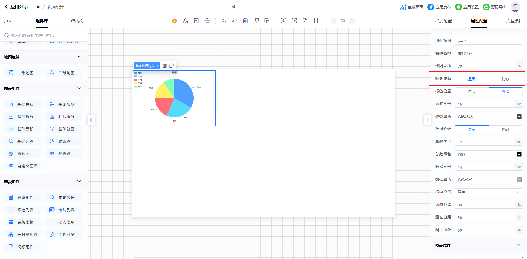Image resolution: width=527 pixels, height=259 pixels.
Task: Expand the 图表属性 section
Action: [518, 245]
